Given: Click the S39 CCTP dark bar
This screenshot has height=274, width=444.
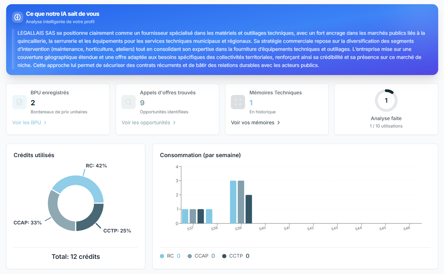Looking at the screenshot, I should (x=249, y=209).
